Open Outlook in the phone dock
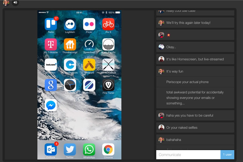Screen dimensions: 243x162 coord(51,150)
